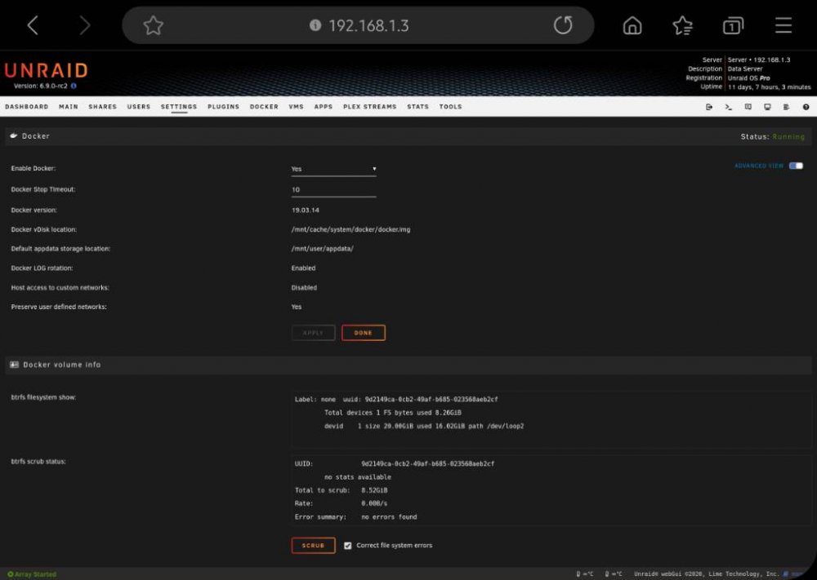Go to the Docker tab
817x580 pixels.
click(x=264, y=107)
